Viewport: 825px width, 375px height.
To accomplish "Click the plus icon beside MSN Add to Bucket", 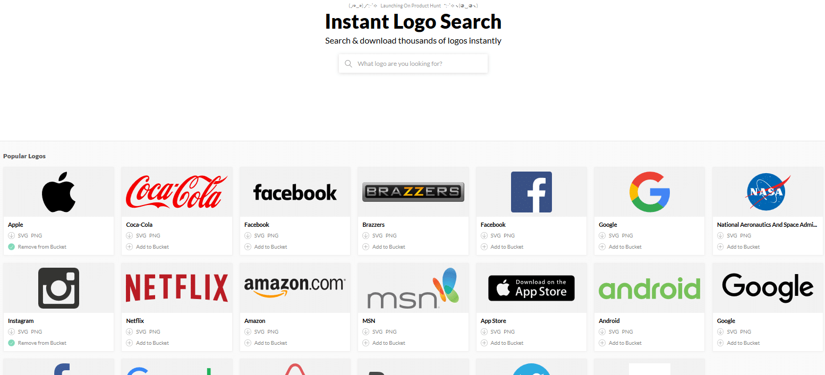I will tap(365, 343).
